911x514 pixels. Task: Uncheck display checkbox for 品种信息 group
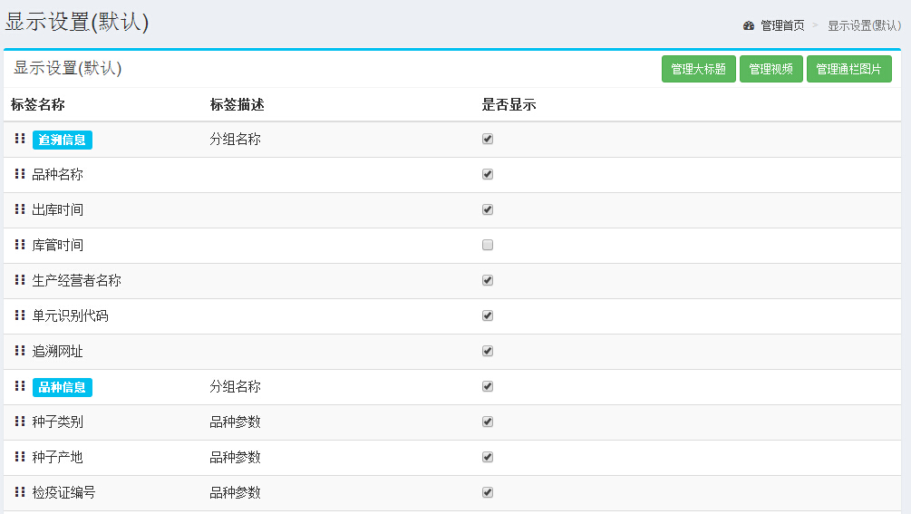(488, 387)
